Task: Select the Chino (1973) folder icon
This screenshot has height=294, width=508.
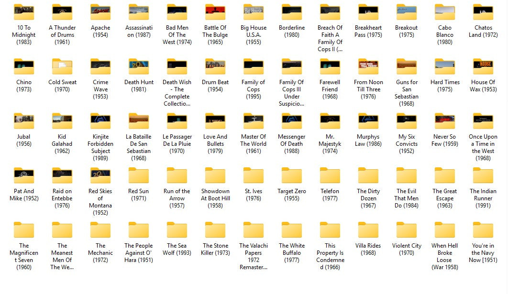Action: tap(23, 67)
